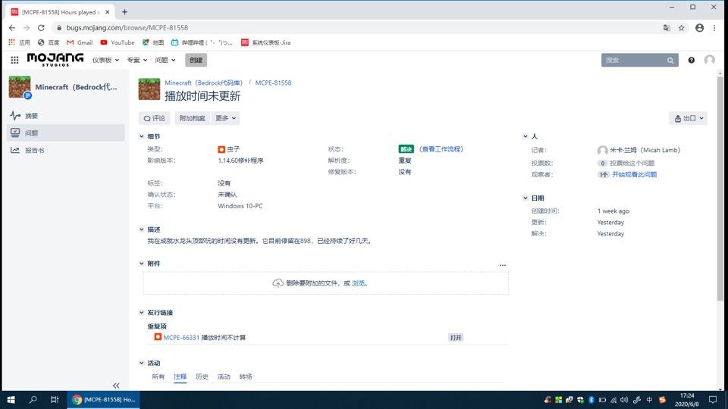The width and height of the screenshot is (728, 409).
Task: Open the 专案 projects dropdown
Action: [x=137, y=60]
